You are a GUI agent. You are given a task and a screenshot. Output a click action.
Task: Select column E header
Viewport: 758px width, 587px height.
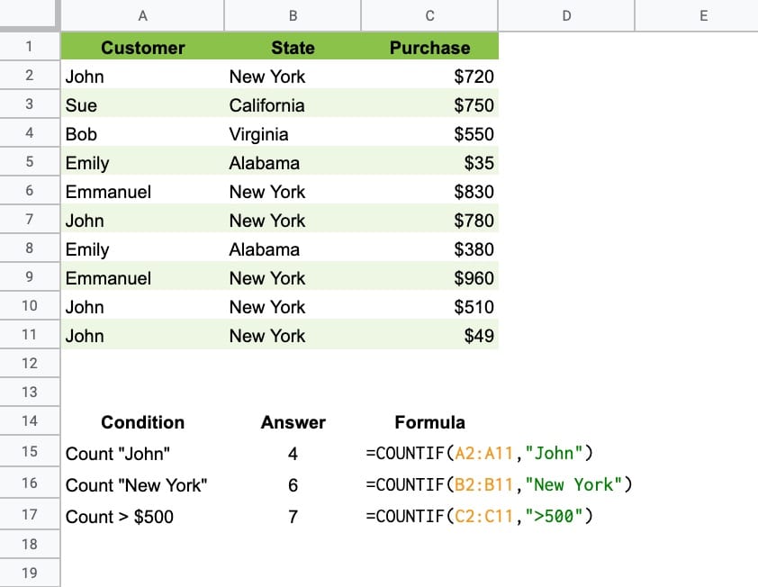coord(697,15)
